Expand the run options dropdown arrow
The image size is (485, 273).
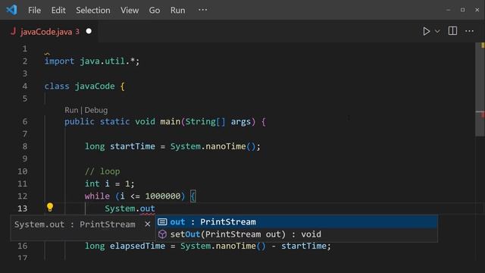pyautogui.click(x=437, y=31)
